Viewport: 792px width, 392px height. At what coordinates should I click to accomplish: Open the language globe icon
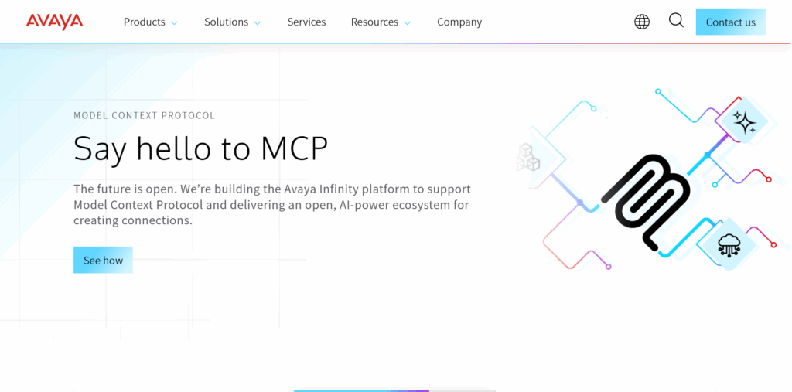642,22
